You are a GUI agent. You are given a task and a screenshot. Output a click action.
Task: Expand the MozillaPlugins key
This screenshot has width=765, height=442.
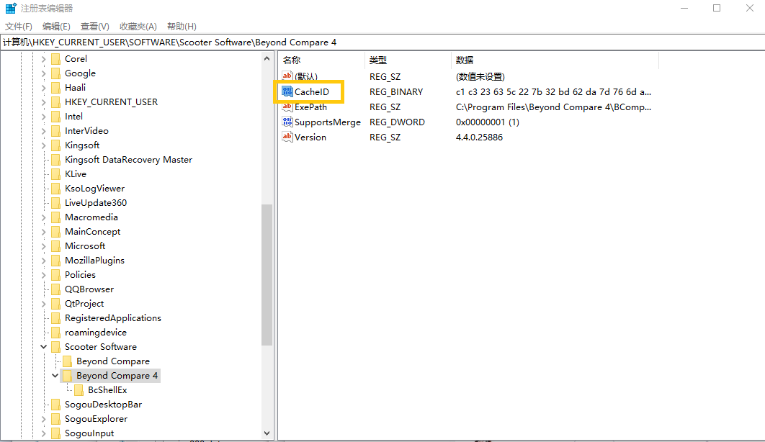tap(43, 260)
